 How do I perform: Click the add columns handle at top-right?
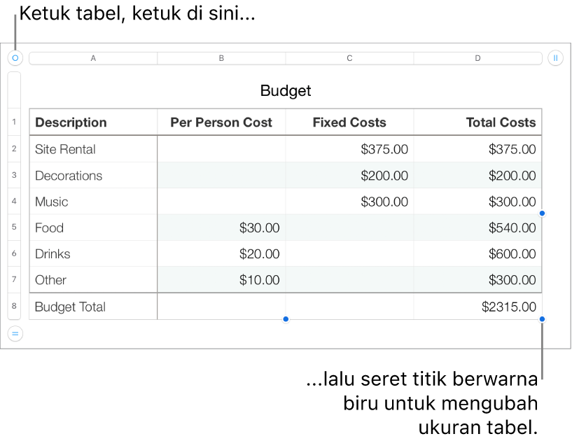[x=555, y=58]
